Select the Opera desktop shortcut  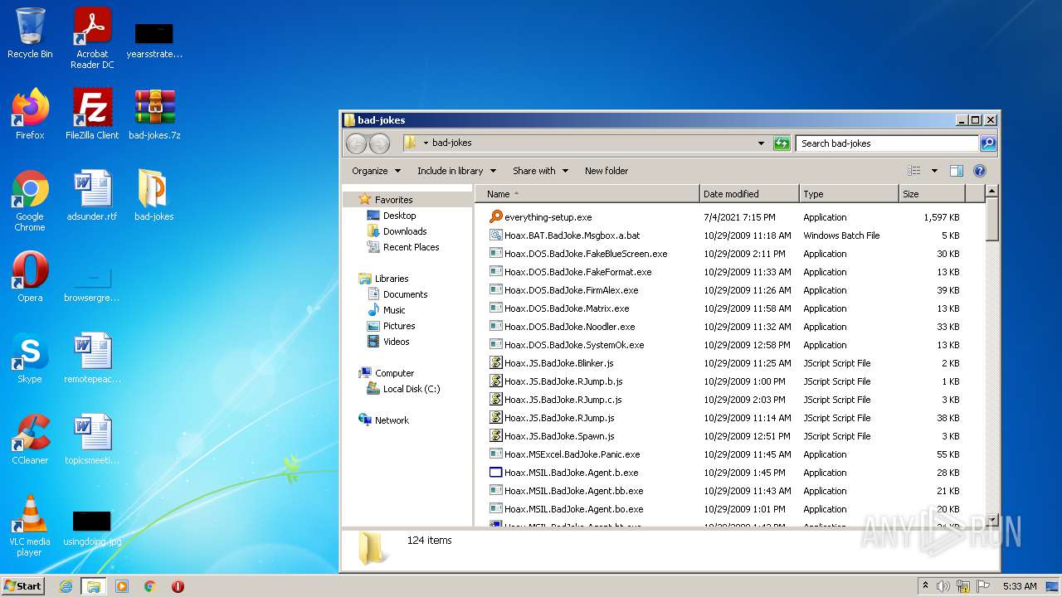click(30, 277)
